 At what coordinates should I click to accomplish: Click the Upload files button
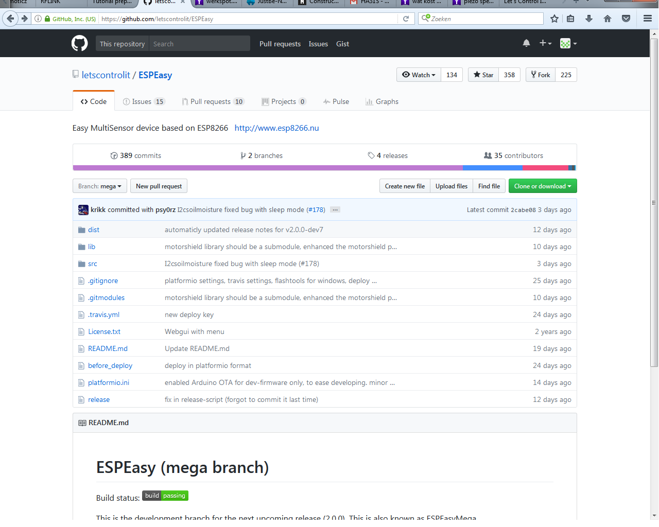[452, 186]
